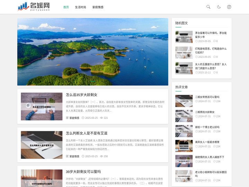The height and width of the screenshot is (187, 249).
Task: Click 家庭情感 category under 怎么追35岁大龄剩女
Action: point(74,118)
